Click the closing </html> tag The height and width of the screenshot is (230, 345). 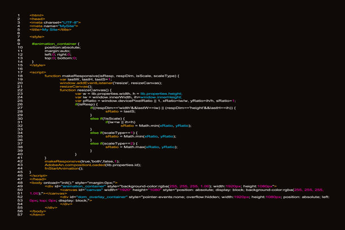click(x=37, y=215)
